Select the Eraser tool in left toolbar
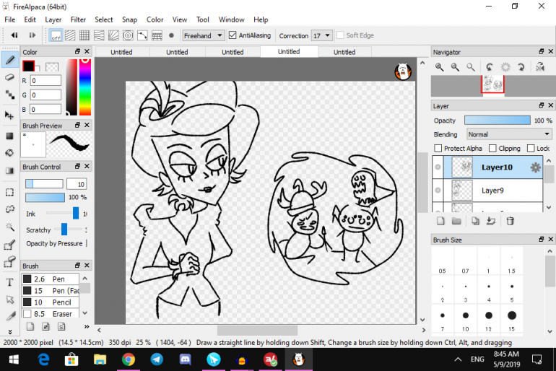Viewport: 556px width, 371px height. tap(10, 77)
